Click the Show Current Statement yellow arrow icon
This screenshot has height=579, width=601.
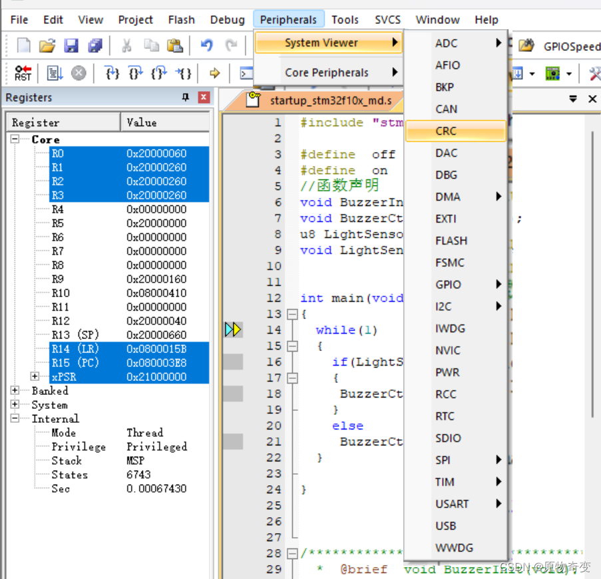(x=213, y=73)
